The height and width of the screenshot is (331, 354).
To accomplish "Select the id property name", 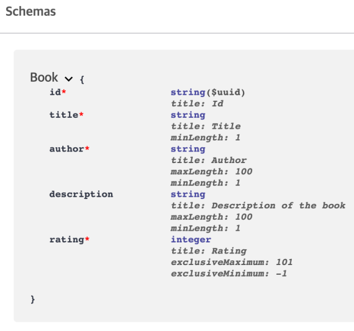I will (56, 92).
